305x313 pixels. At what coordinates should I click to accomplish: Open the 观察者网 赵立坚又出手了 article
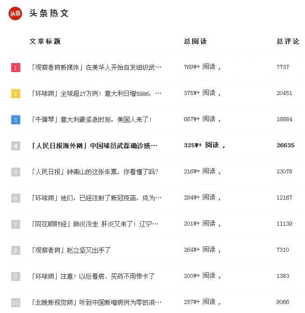click(x=71, y=250)
